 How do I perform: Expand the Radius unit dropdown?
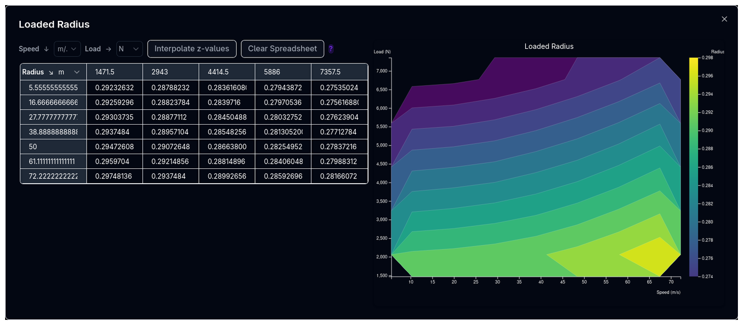76,72
